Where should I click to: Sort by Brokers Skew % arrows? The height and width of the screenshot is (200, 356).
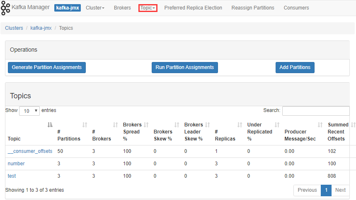pyautogui.click(x=177, y=124)
